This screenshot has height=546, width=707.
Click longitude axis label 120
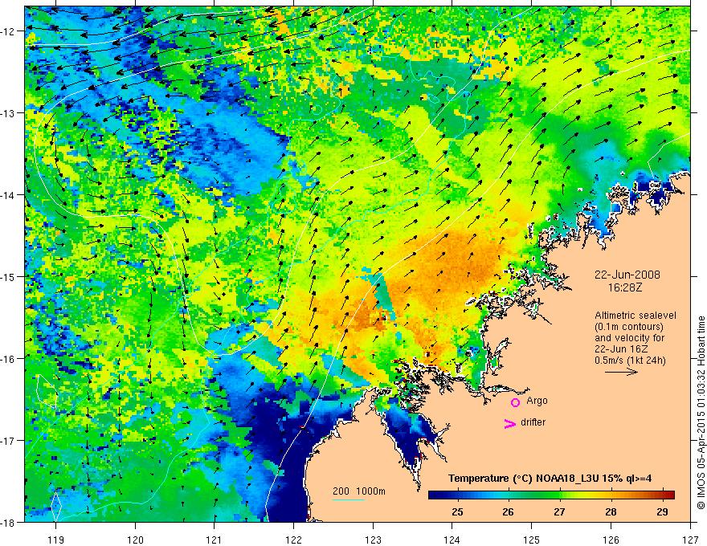coord(135,540)
